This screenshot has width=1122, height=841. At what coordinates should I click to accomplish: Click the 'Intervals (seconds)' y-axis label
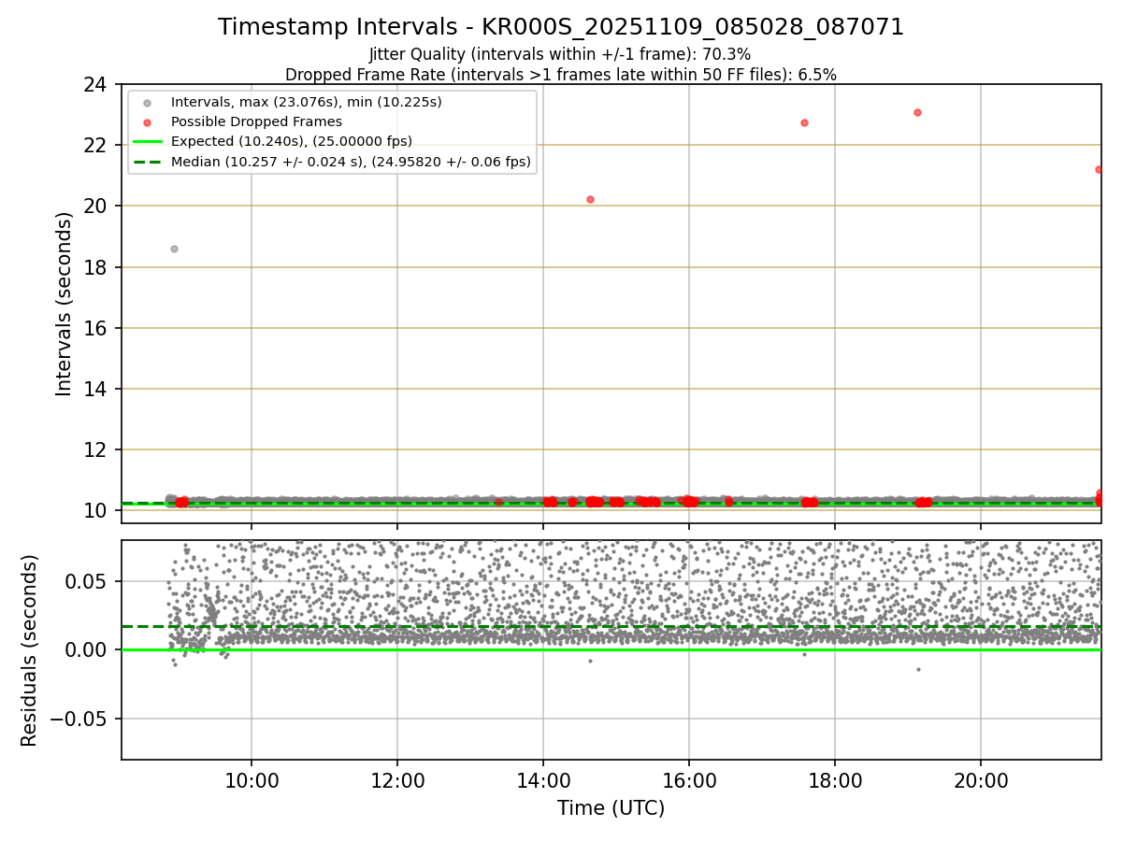click(64, 304)
